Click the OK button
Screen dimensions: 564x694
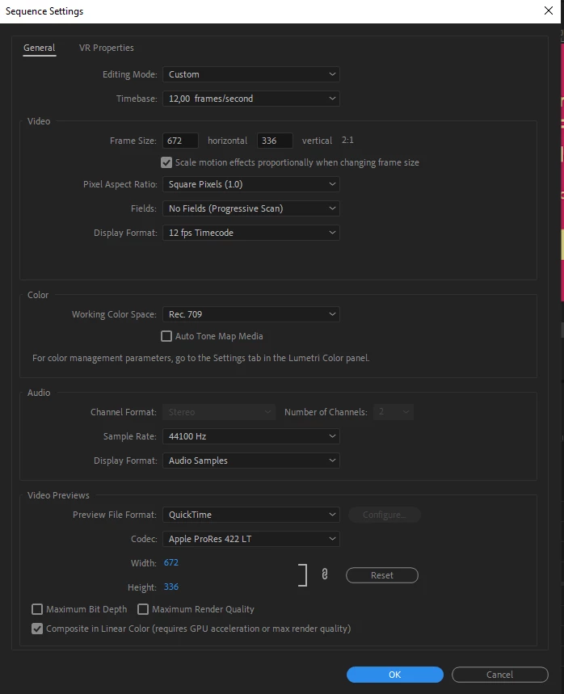(x=395, y=675)
